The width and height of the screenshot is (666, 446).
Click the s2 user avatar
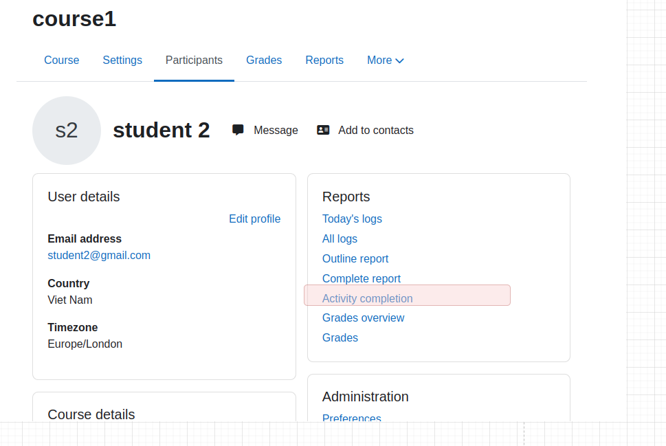(67, 131)
